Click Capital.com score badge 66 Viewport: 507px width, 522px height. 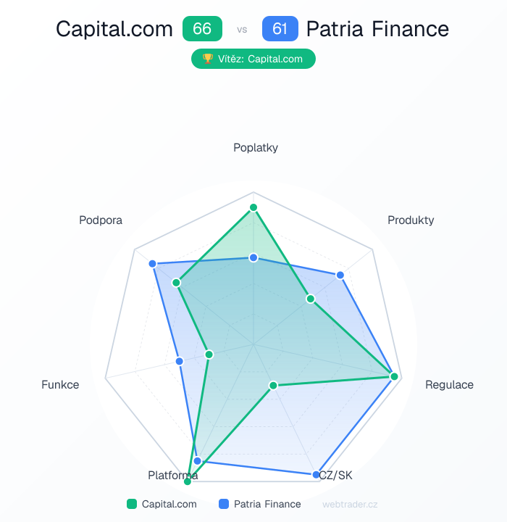click(202, 29)
